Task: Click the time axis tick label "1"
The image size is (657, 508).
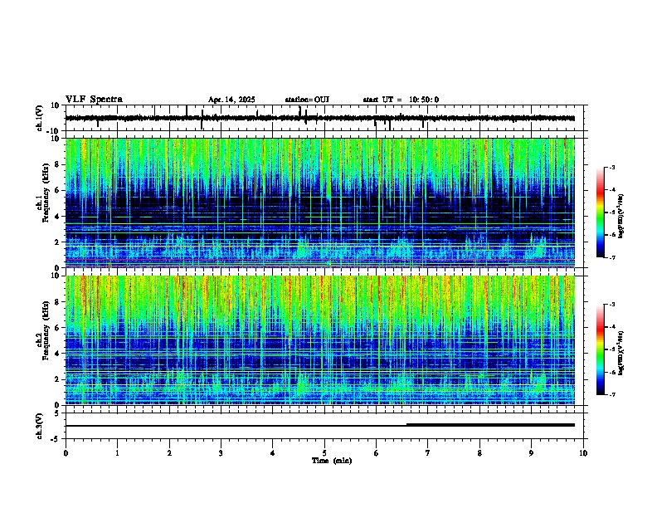Action: (117, 453)
